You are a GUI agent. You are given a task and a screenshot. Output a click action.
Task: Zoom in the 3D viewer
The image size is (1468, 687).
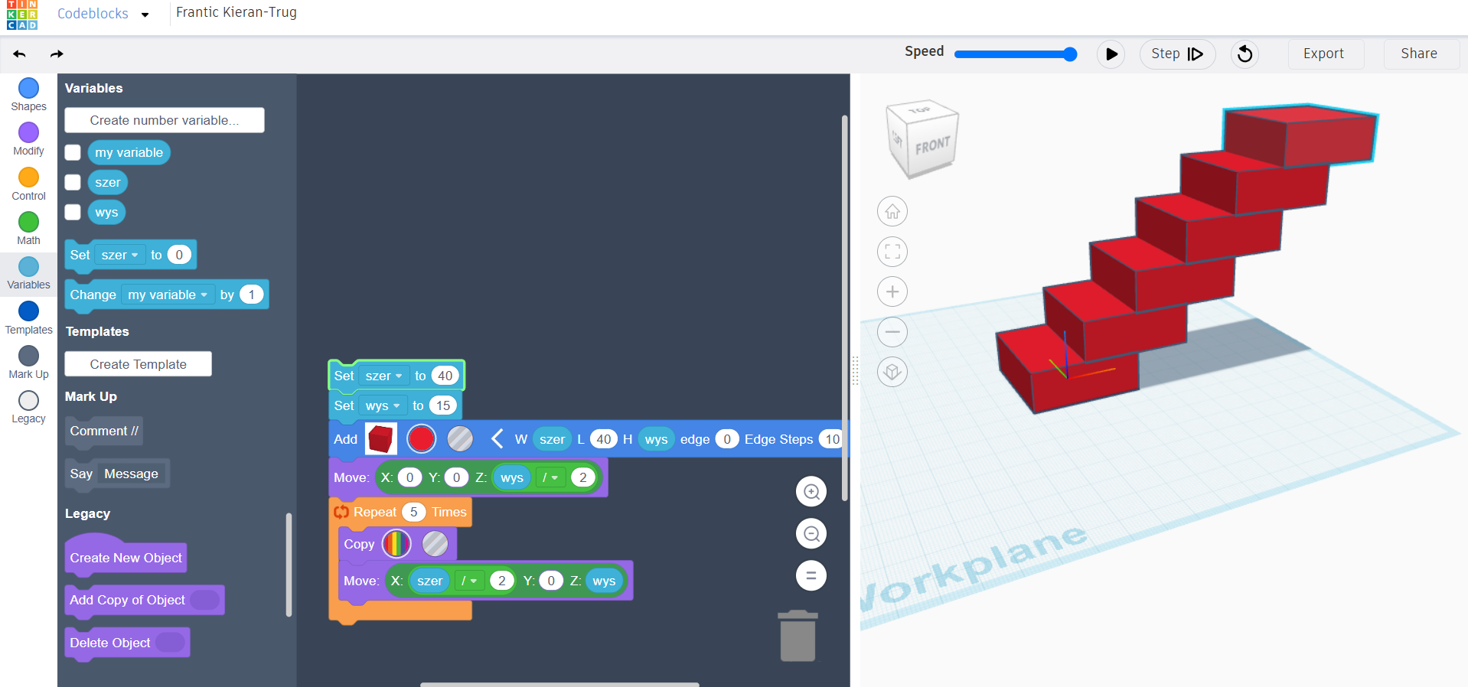tap(892, 291)
